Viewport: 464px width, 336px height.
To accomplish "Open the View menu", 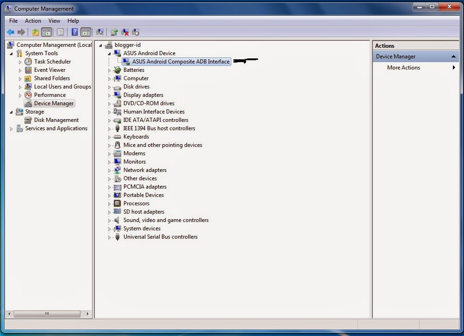I will [54, 21].
